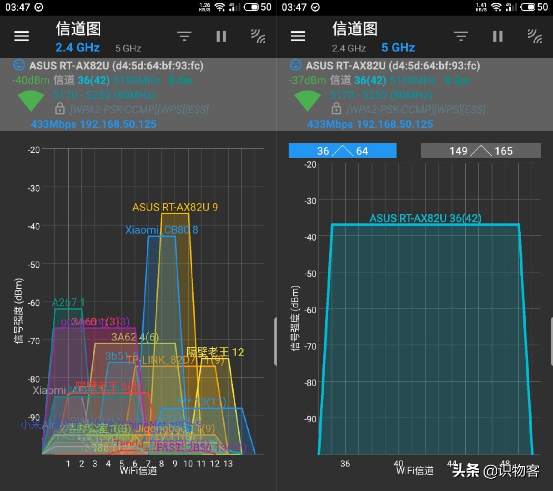Click the pause icon on the right screen
Viewport: 553px width, 491px height.
pyautogui.click(x=498, y=36)
